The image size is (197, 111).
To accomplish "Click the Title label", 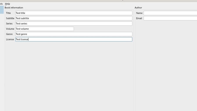I will pyautogui.click(x=8, y=13).
